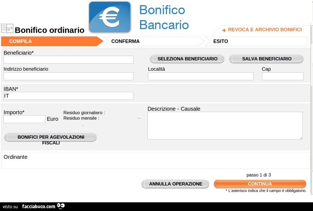Click the orange Continua button
This screenshot has width=313, height=211.
point(260,184)
